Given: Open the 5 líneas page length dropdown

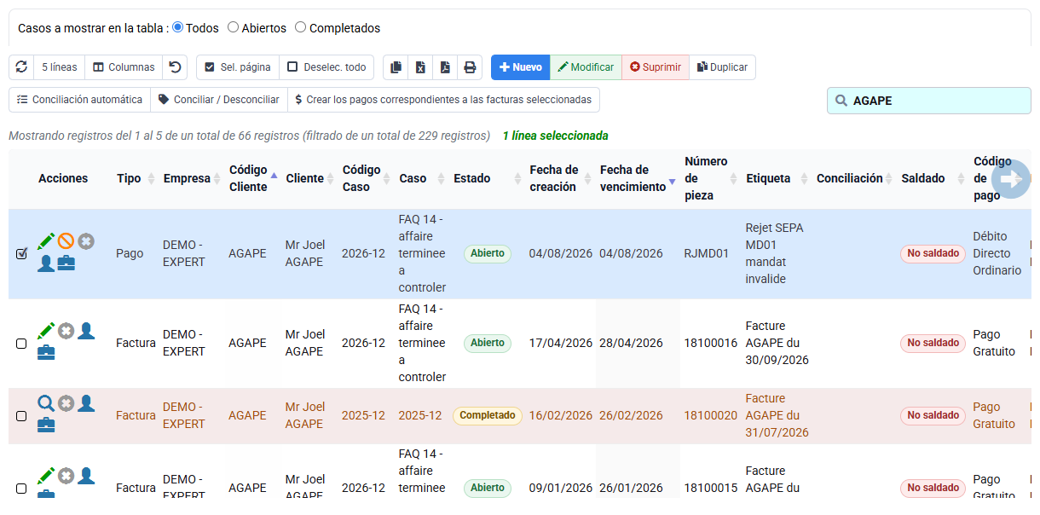Looking at the screenshot, I should pyautogui.click(x=59, y=67).
